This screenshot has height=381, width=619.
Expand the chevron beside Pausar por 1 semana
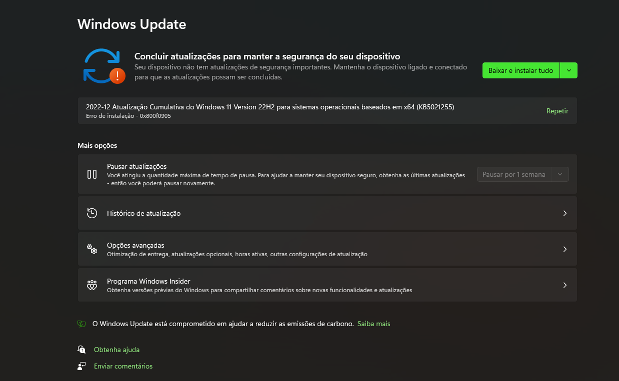pos(560,174)
